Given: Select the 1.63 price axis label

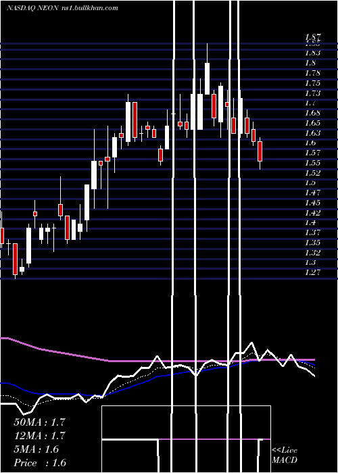Looking at the screenshot, I should point(312,132).
